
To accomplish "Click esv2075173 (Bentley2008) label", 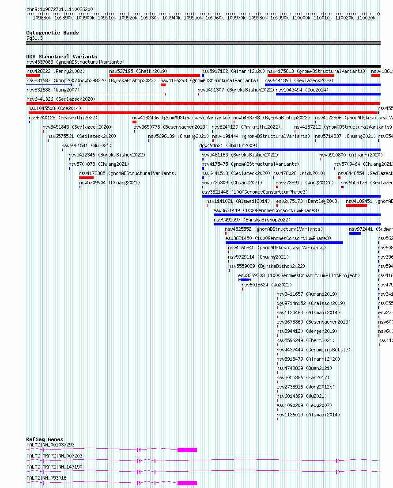I will pos(308,202).
